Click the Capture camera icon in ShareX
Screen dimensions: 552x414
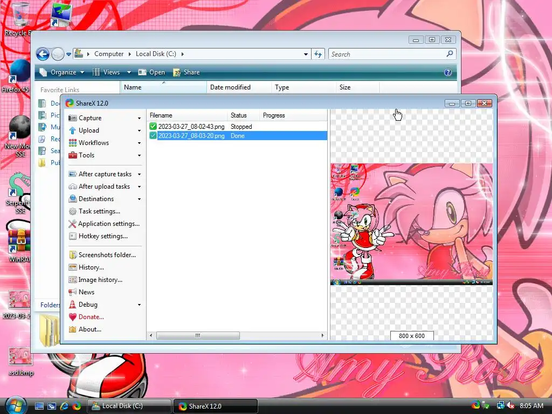(73, 118)
